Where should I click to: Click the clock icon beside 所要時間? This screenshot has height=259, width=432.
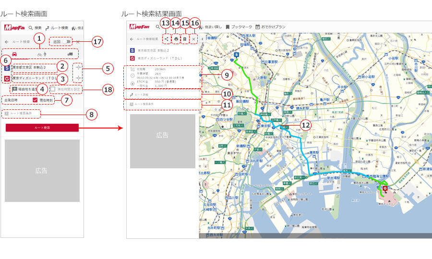[132, 76]
